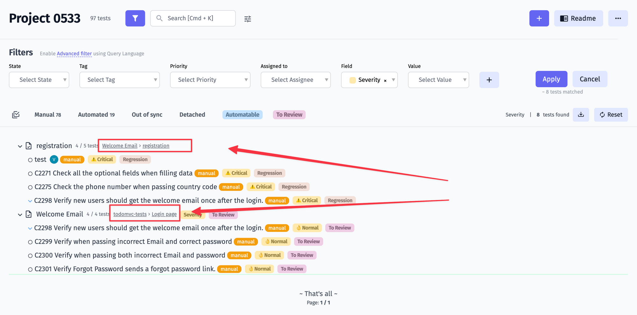Click the purple filter funnel icon
Image resolution: width=637 pixels, height=315 pixels.
135,18
